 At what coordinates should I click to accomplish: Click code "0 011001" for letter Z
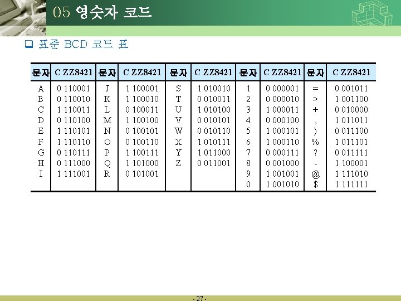214,163
